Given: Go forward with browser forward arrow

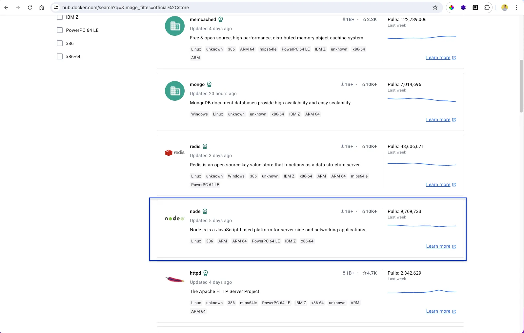Looking at the screenshot, I should 18,8.
